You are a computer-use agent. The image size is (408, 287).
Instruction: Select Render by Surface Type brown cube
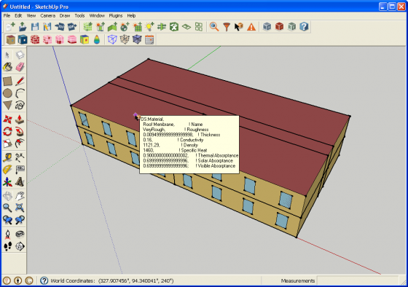click(10, 39)
